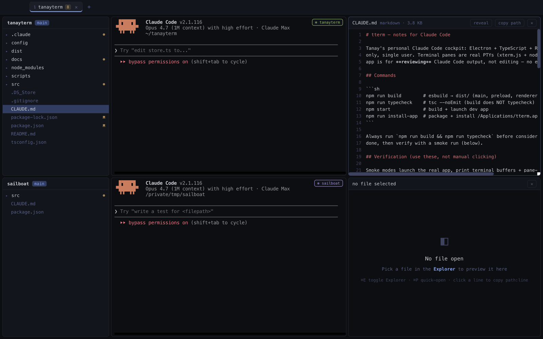The image size is (543, 339).
Task: Focus the 'write a test' prompt input
Action: click(x=226, y=212)
